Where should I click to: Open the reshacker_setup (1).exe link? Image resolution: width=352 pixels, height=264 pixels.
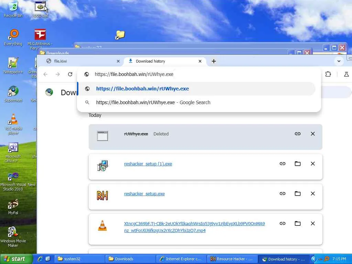148,164
